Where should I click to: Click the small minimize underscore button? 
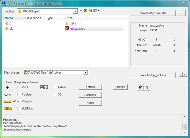180,75
